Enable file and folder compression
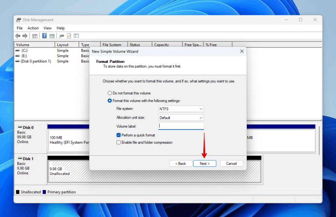 119,142
